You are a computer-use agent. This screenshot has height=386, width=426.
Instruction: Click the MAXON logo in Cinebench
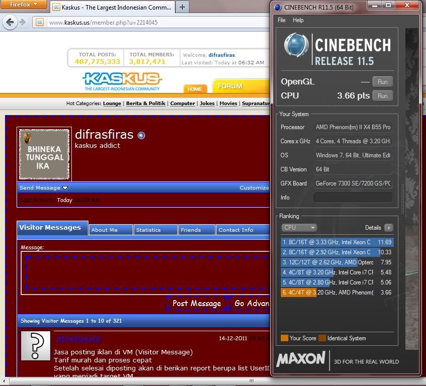click(301, 358)
